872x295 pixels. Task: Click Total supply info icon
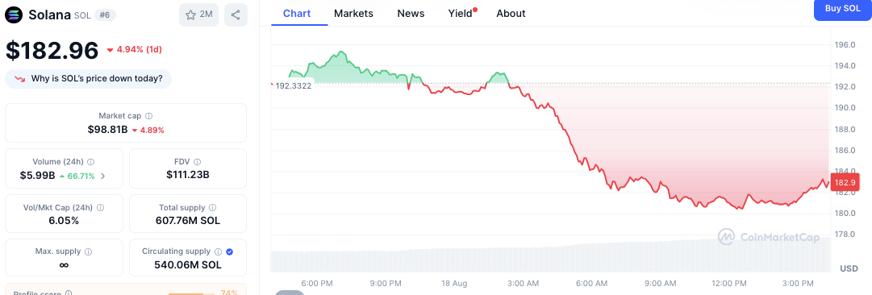pos(212,208)
